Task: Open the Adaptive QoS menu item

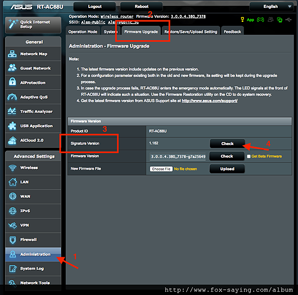Action: [33, 97]
